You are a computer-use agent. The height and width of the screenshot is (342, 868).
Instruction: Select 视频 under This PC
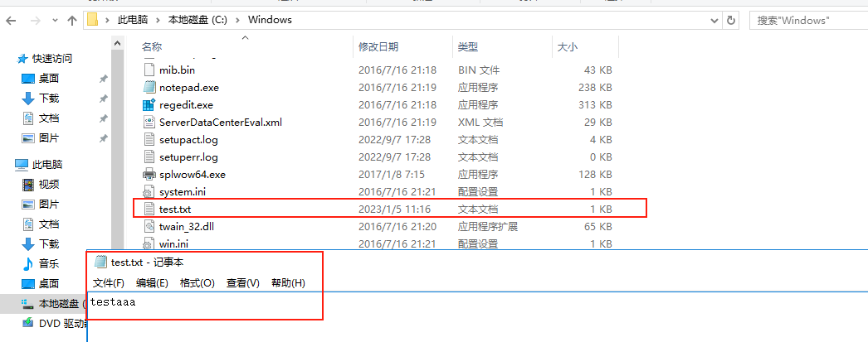pyautogui.click(x=49, y=185)
